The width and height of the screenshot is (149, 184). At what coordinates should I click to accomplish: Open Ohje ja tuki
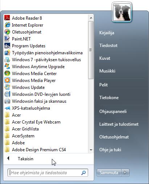pyautogui.click(x=110, y=150)
